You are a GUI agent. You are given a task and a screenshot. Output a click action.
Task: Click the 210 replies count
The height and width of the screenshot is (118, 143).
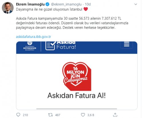(25, 115)
